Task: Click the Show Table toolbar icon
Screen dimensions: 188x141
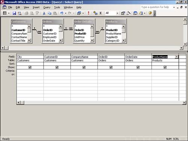Action: [x=96, y=13]
